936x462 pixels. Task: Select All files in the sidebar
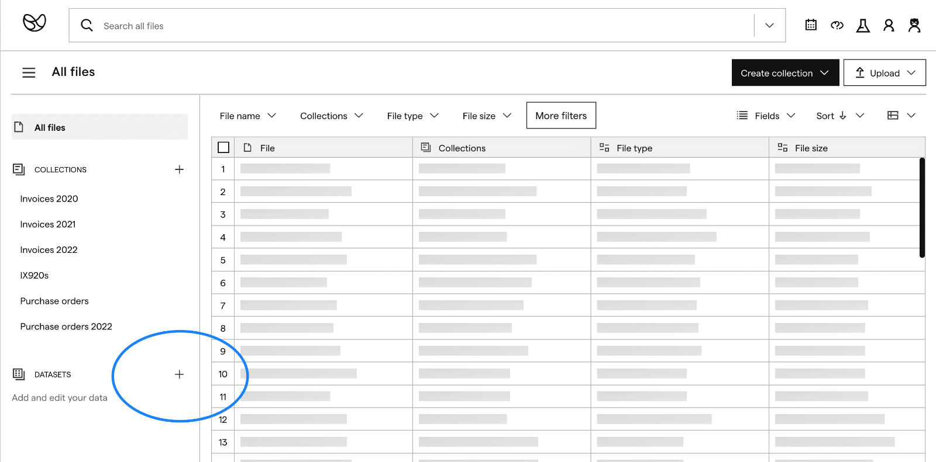click(x=99, y=127)
